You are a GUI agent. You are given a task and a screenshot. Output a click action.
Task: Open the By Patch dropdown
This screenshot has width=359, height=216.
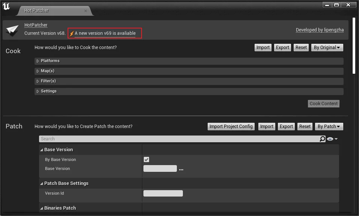click(329, 127)
